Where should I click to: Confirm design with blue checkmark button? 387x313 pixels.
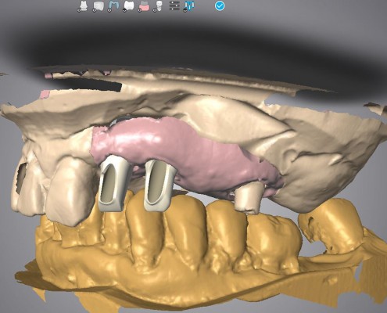point(220,5)
